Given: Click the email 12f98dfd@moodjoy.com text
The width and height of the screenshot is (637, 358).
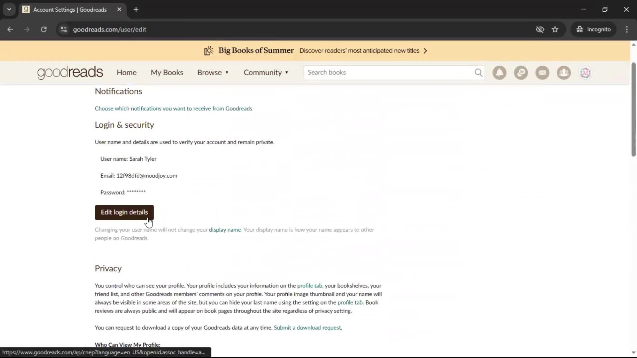Looking at the screenshot, I should (147, 176).
